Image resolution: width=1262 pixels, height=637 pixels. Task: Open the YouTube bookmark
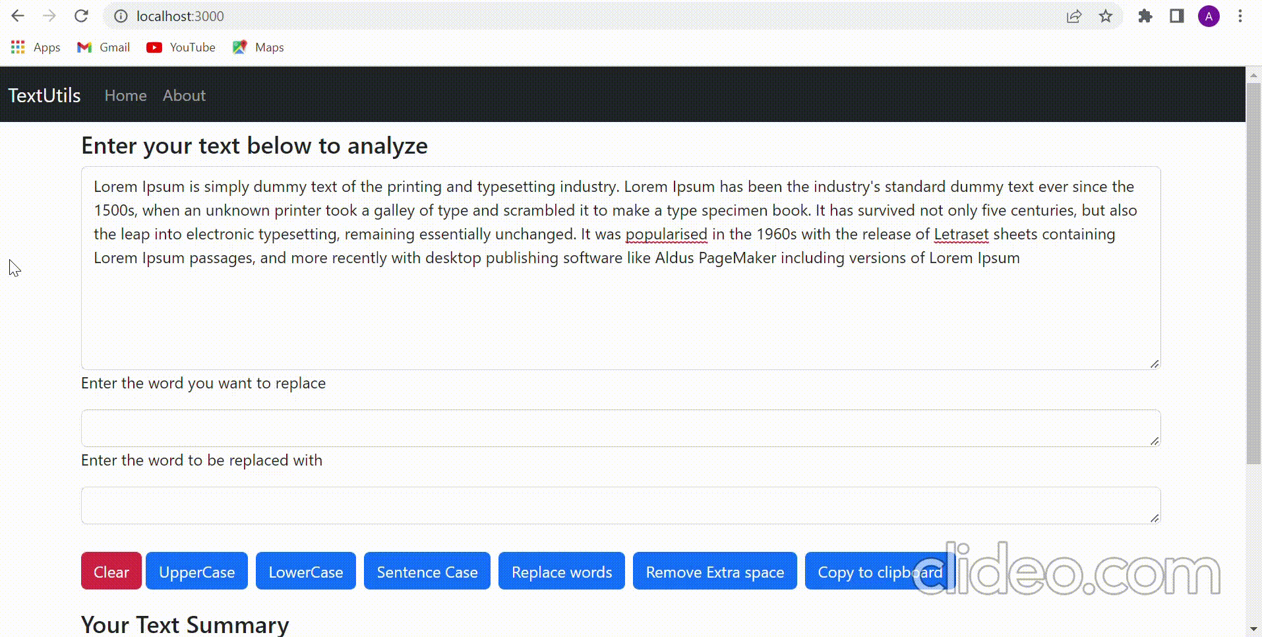click(x=181, y=47)
